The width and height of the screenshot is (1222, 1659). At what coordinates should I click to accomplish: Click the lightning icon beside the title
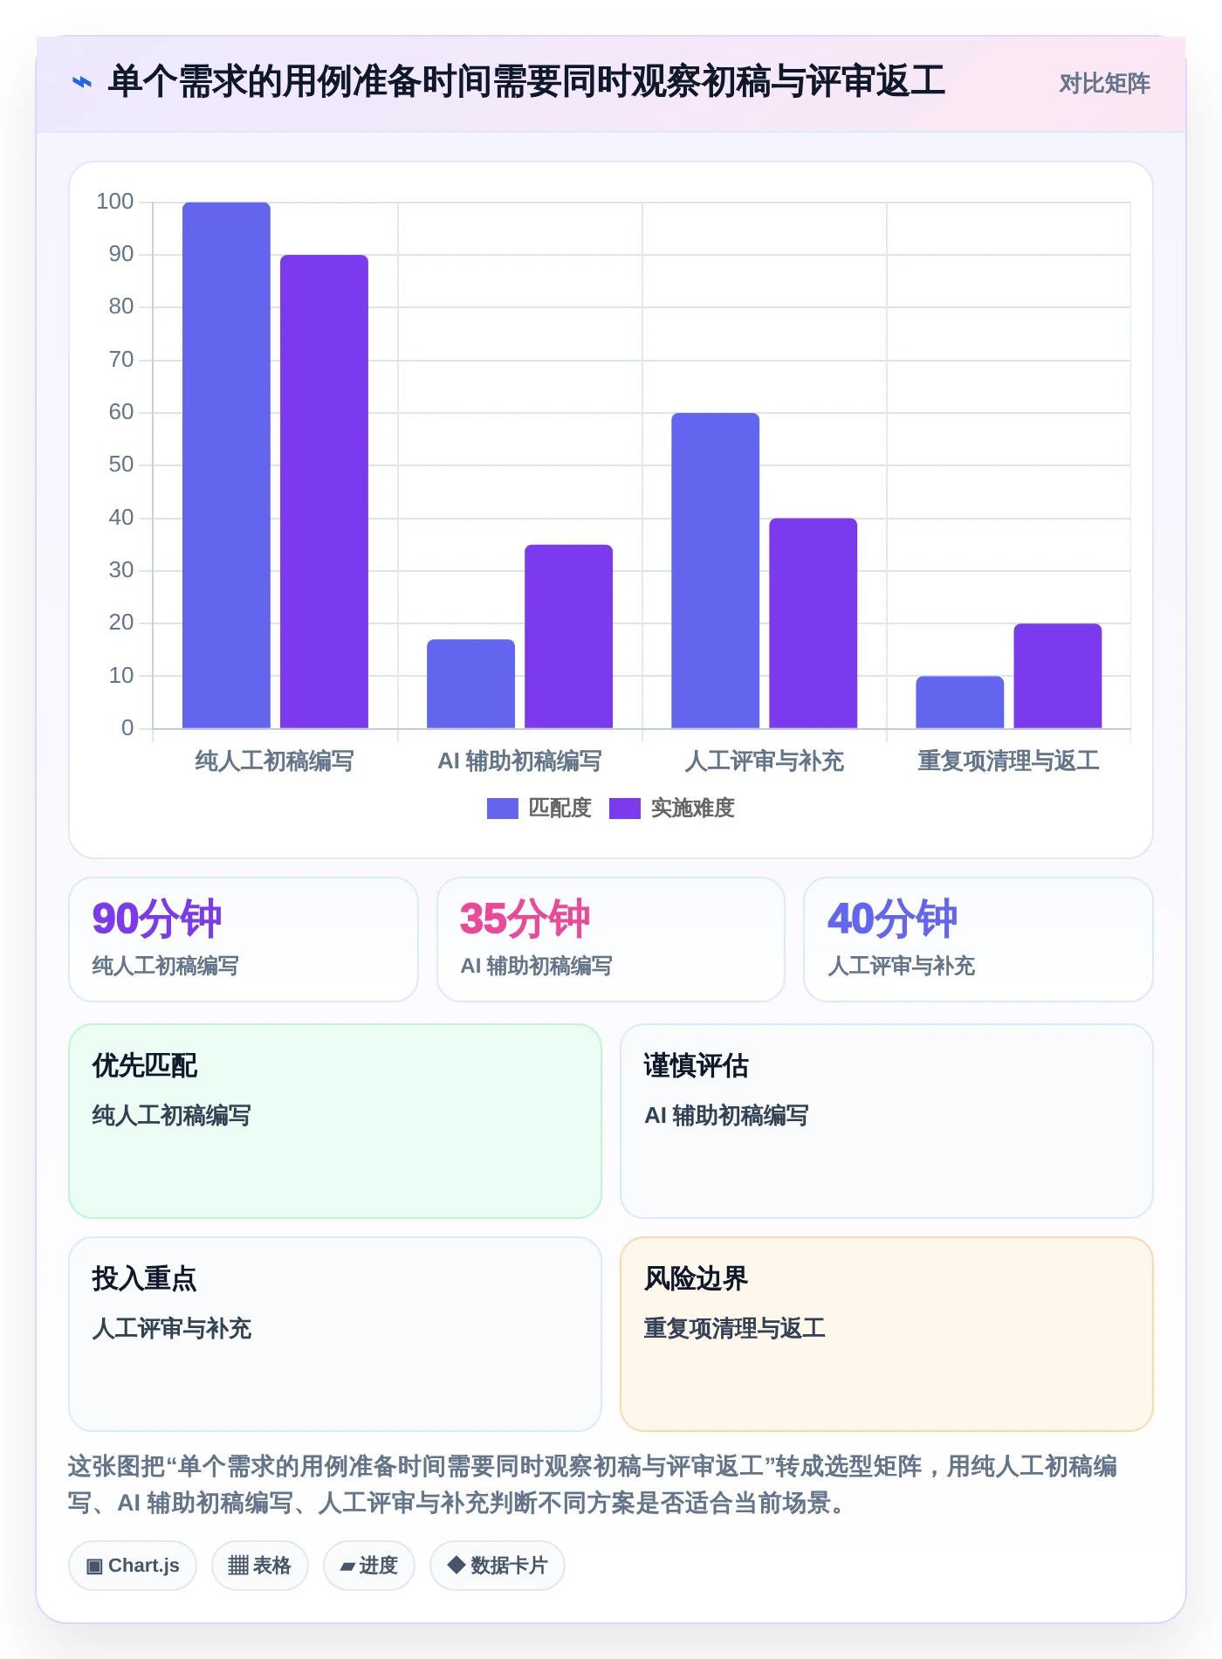(81, 83)
